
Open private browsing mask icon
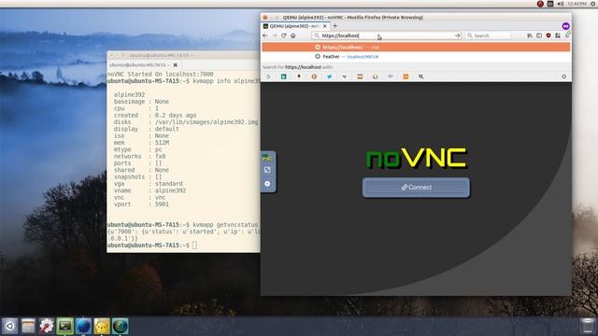565,26
